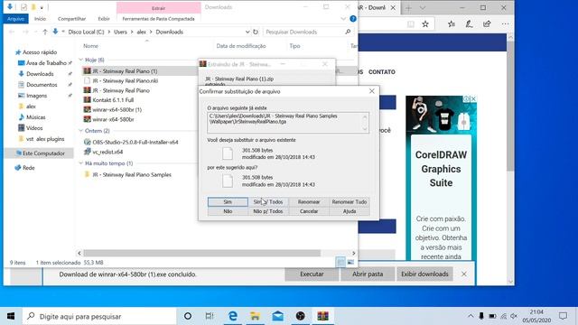Cancel the file replacement dialog
578x325 pixels.
coord(309,211)
